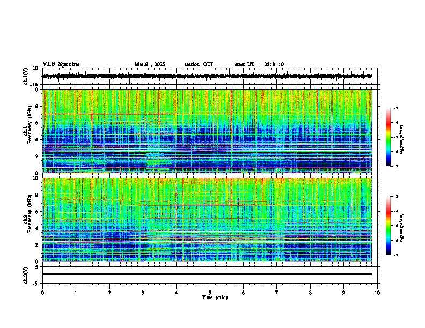Click the "5" tick on ch.3(V) axis
The height and width of the screenshot is (328, 425).
[38, 266]
